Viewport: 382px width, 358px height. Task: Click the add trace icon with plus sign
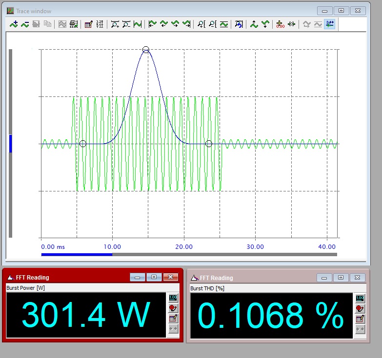click(x=14, y=24)
